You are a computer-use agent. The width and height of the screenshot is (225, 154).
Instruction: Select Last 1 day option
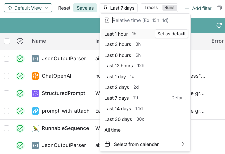pos(145,77)
